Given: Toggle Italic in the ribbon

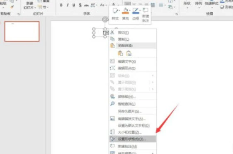Looking at the screenshot, I should pos(68,5).
